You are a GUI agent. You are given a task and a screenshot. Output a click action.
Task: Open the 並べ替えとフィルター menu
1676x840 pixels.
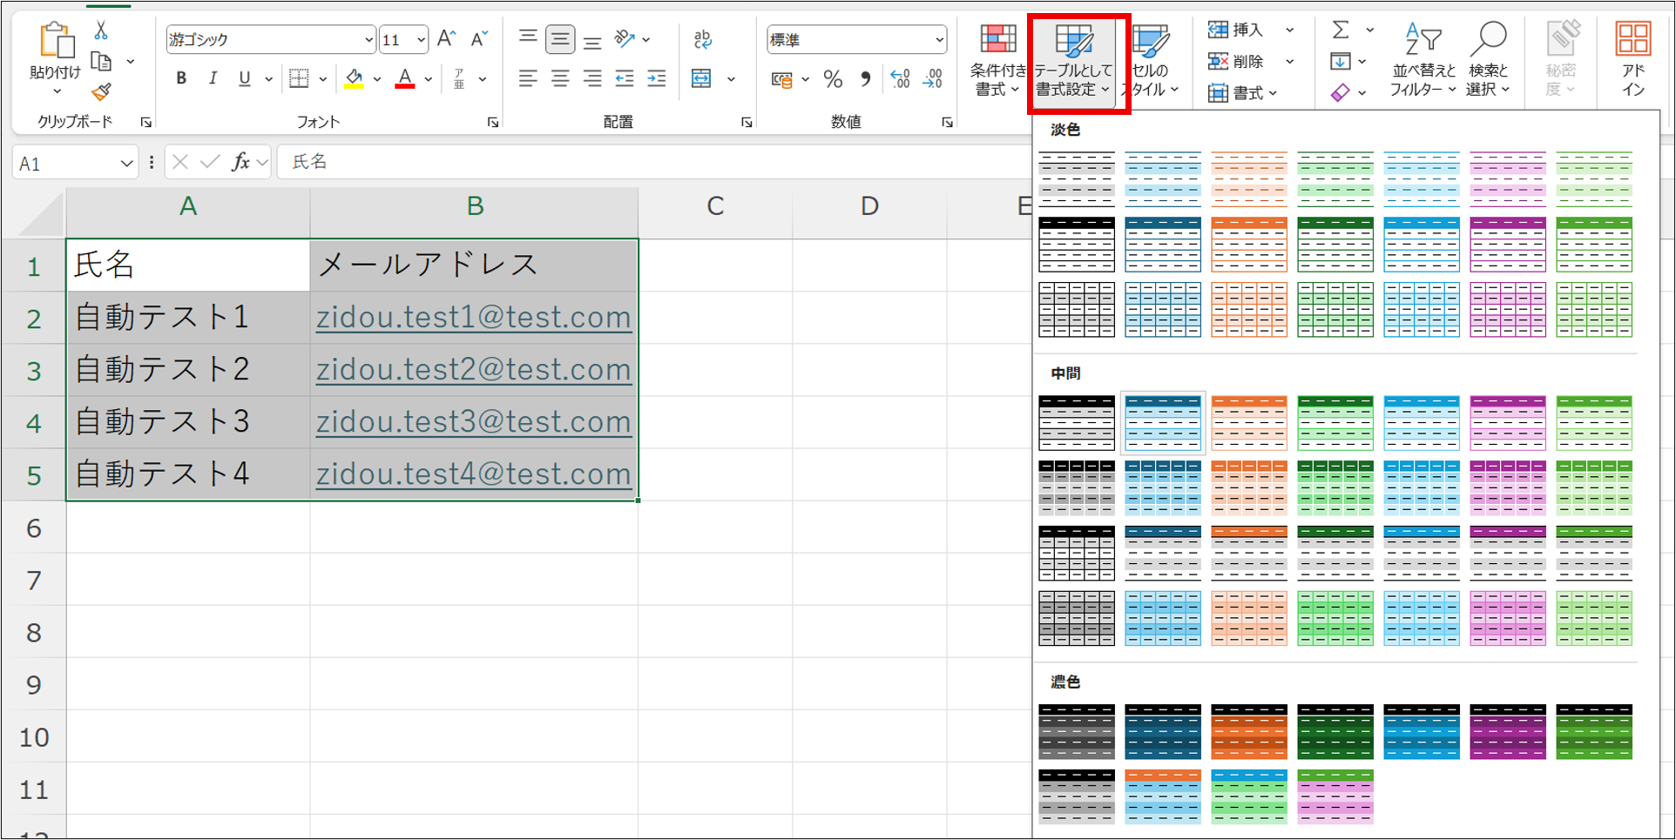pos(1423,63)
